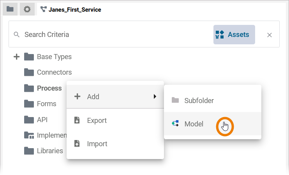Choose Export in the context menu
Screen dimensions: 289x175
97,121
